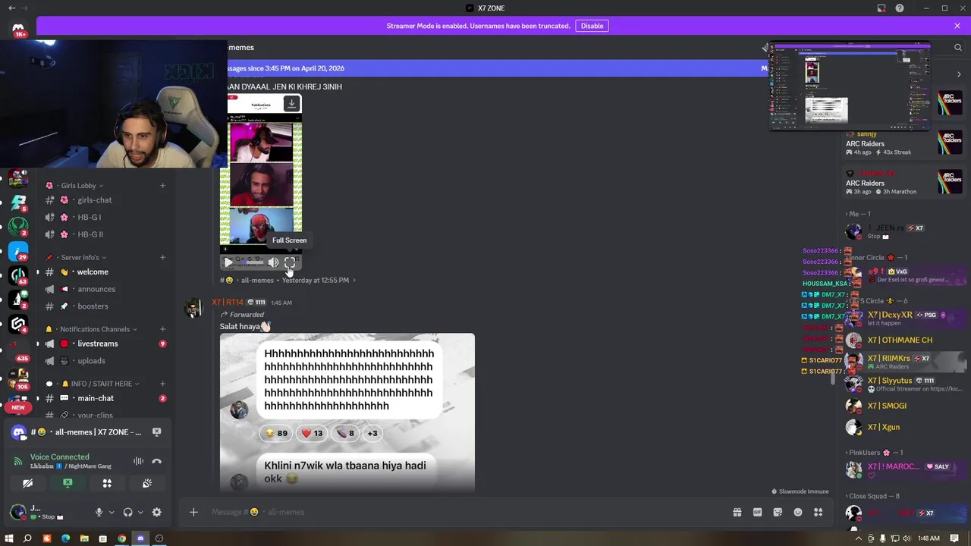Open noise suppression settings
The image size is (971, 546).
pos(138,461)
